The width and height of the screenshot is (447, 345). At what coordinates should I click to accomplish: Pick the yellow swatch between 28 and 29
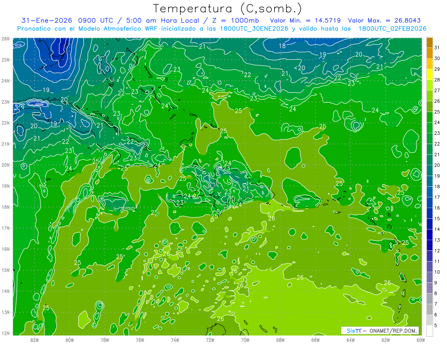[x=429, y=74]
